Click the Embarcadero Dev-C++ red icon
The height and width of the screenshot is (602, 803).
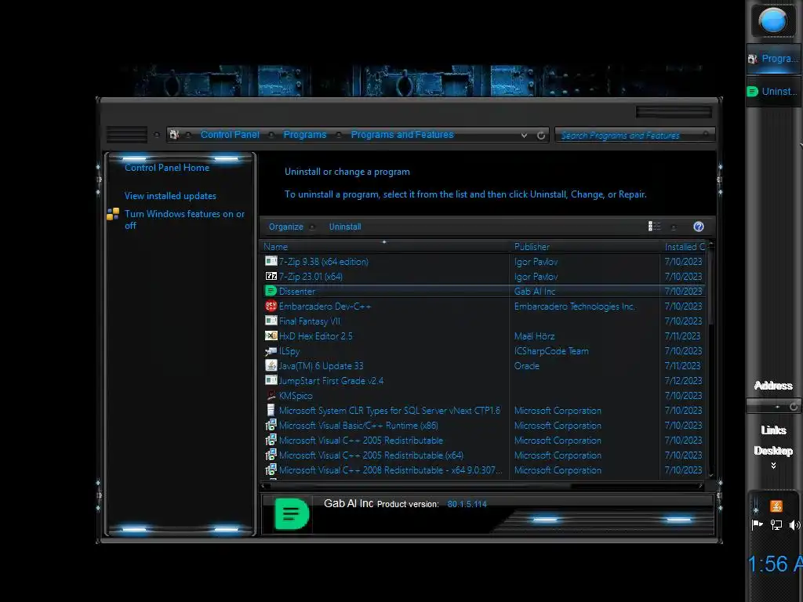tap(271, 306)
